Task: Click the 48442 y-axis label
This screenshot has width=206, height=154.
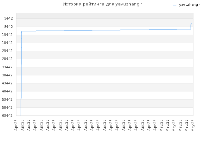Action: pyautogui.click(x=7, y=91)
